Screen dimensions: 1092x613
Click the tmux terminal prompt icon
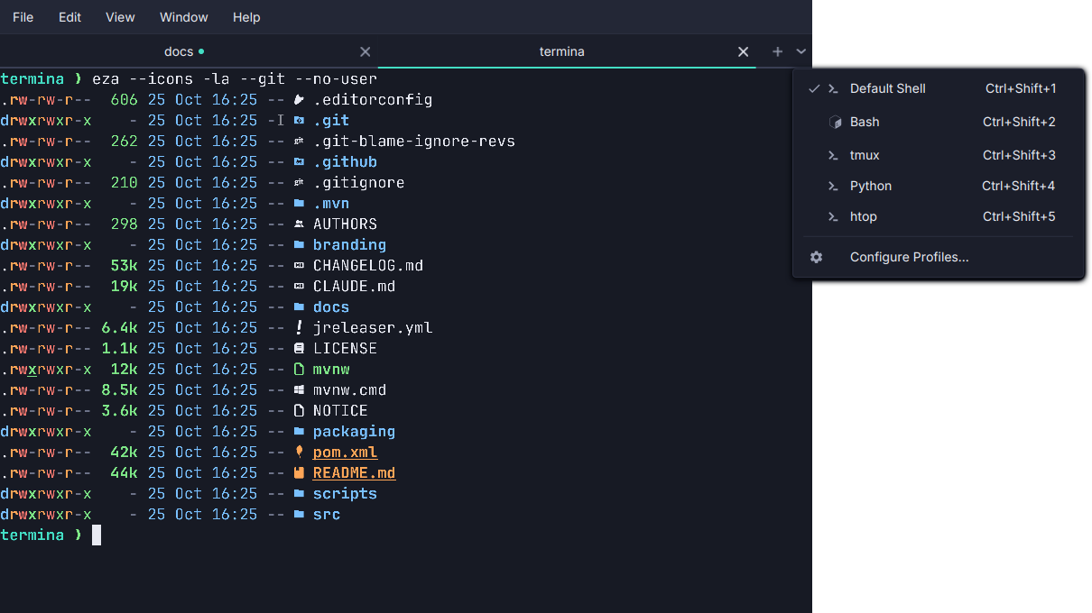pyautogui.click(x=834, y=155)
